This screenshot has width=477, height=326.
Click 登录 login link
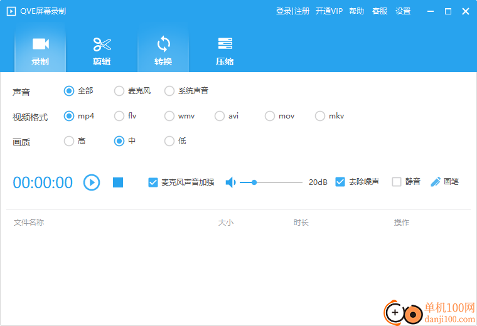click(x=284, y=11)
